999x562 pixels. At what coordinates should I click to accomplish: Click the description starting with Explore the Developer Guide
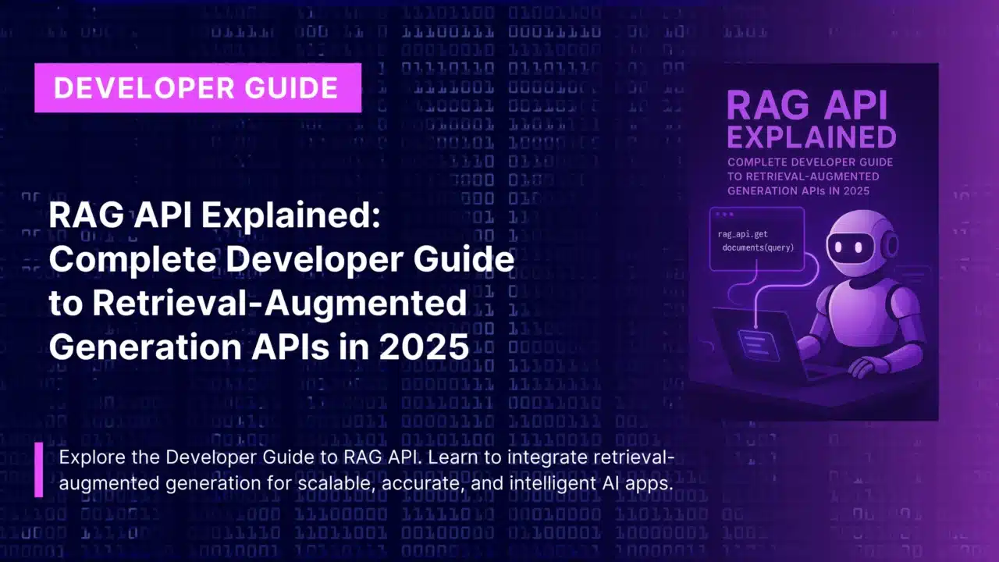pos(366,470)
